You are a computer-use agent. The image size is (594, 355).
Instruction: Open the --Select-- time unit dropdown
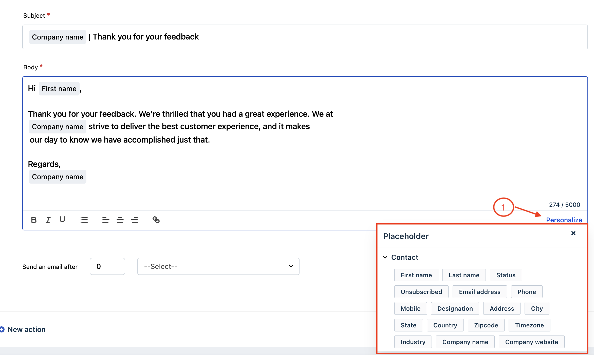(218, 266)
